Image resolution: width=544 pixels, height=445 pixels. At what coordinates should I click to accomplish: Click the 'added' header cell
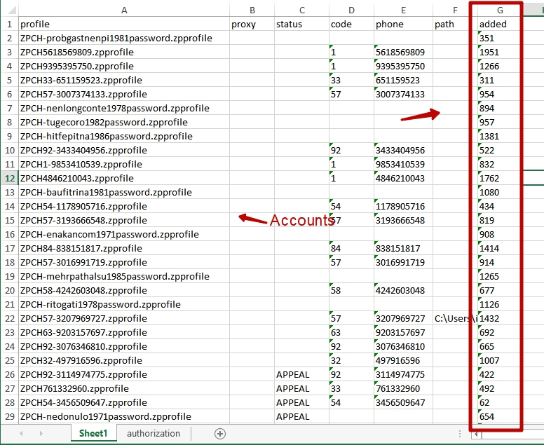click(x=499, y=24)
